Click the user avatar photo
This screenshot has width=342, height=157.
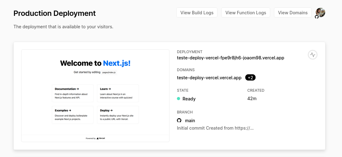[x=320, y=12]
